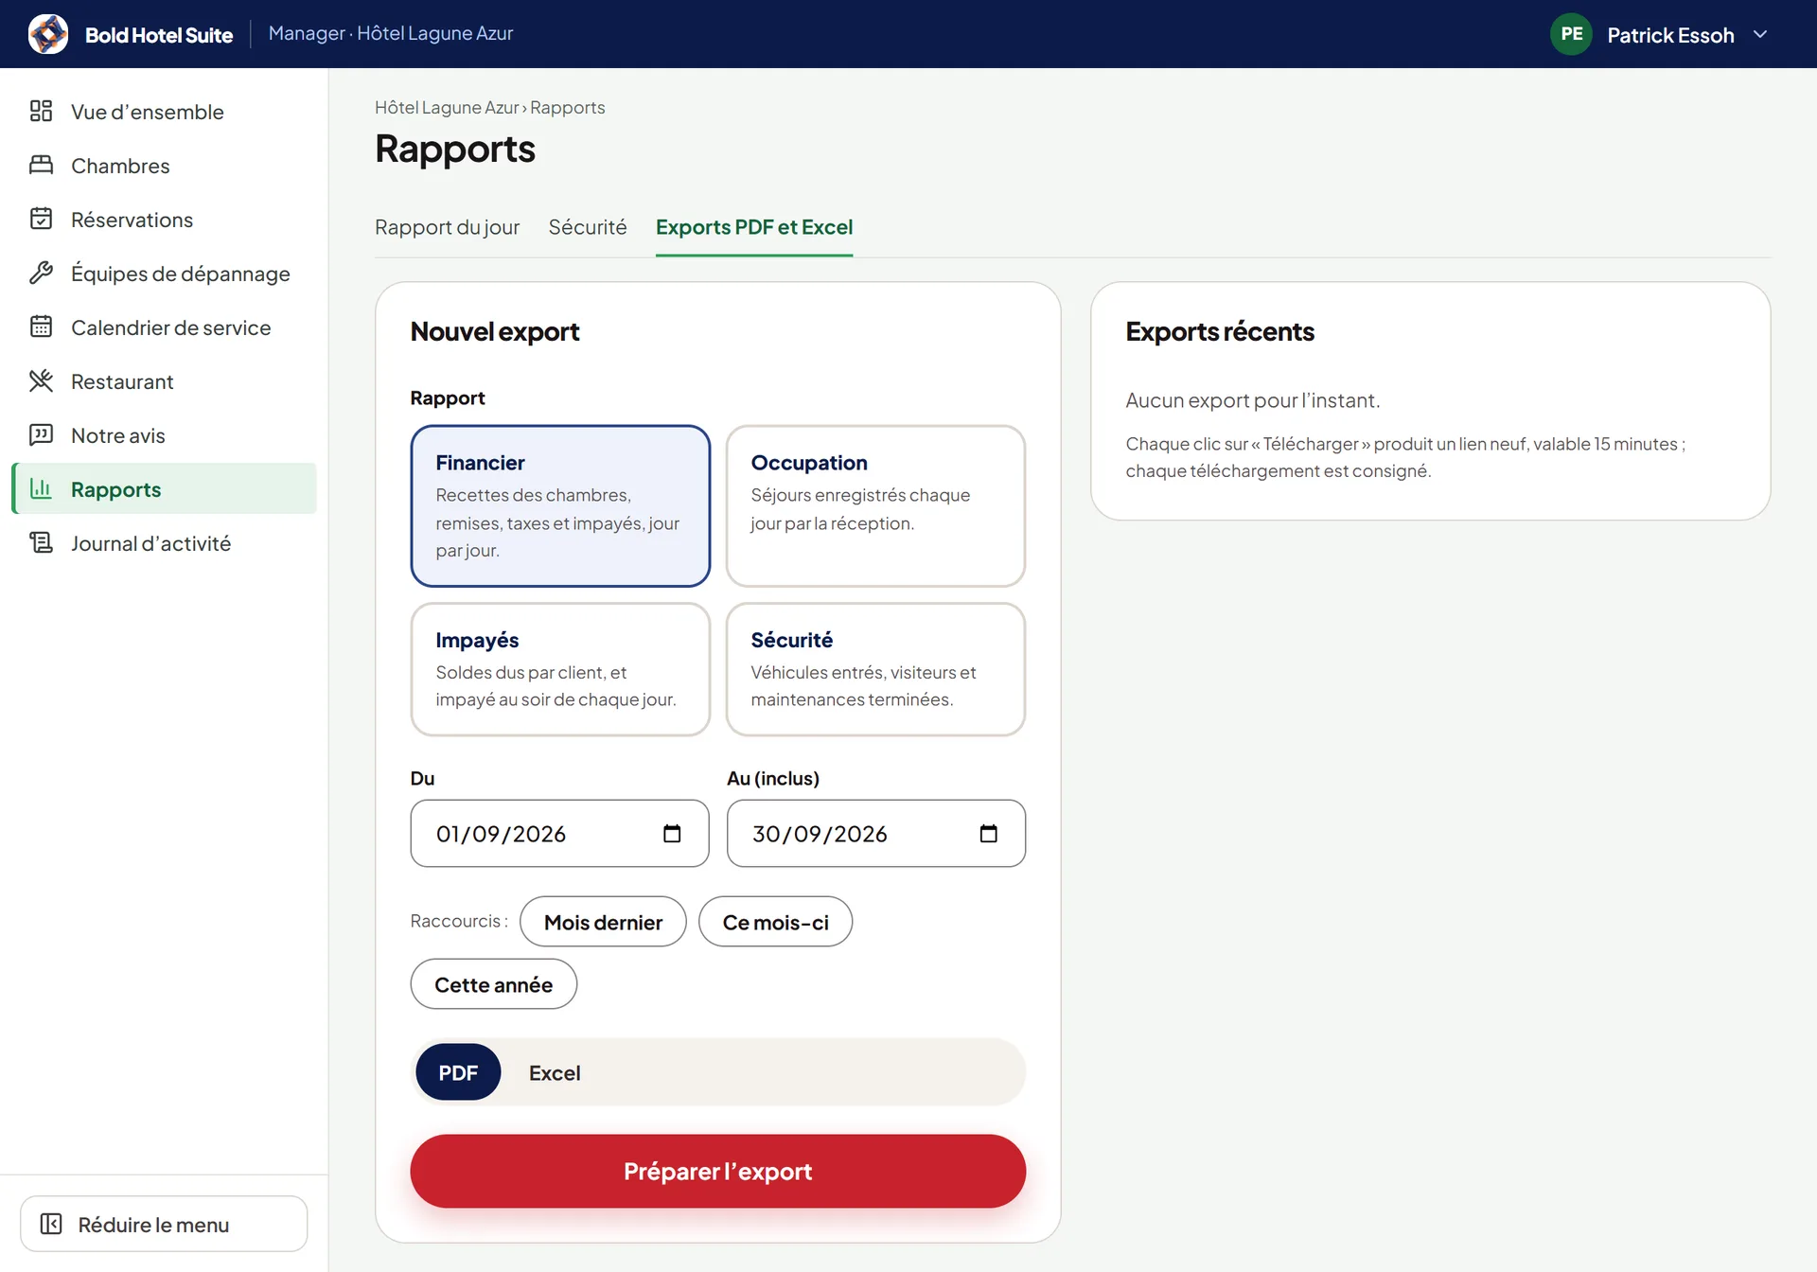Viewport: 1817px width, 1272px height.
Task: Click the Journal d'activité scroll icon
Action: (41, 543)
